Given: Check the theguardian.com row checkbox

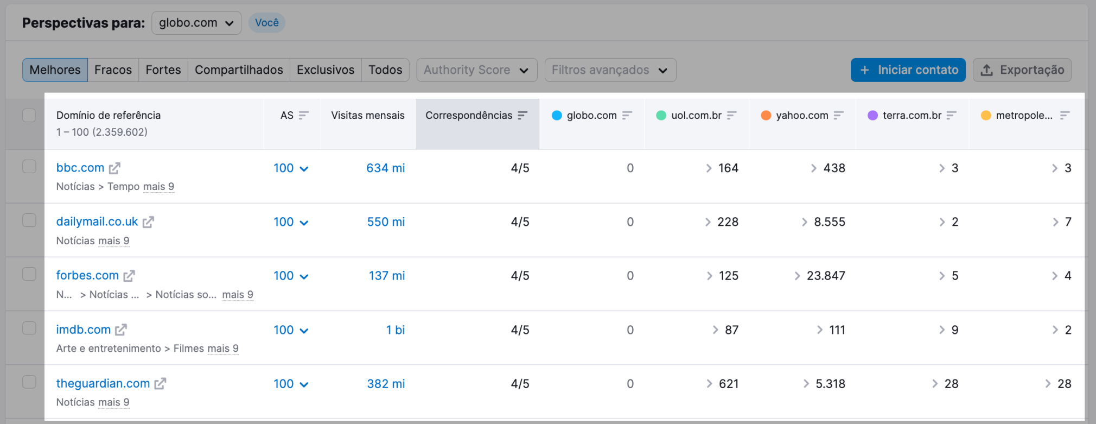Looking at the screenshot, I should [29, 382].
